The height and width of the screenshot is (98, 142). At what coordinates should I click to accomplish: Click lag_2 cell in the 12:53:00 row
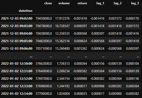(x=115, y=86)
